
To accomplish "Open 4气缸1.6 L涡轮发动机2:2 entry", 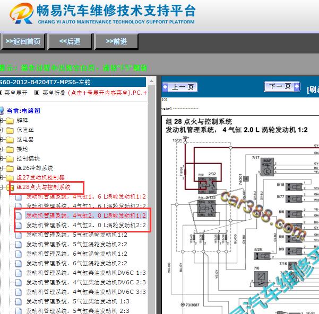I will click(86, 206).
